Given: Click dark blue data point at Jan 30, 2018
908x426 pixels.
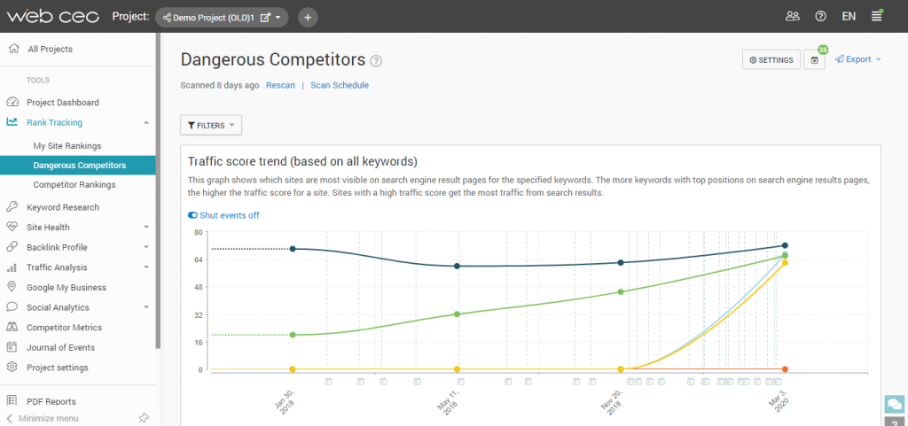Looking at the screenshot, I should tap(293, 249).
